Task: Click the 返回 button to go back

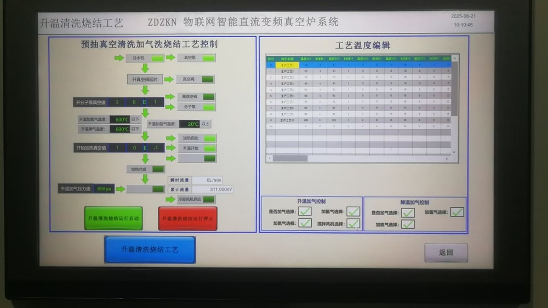Action: pyautogui.click(x=446, y=253)
